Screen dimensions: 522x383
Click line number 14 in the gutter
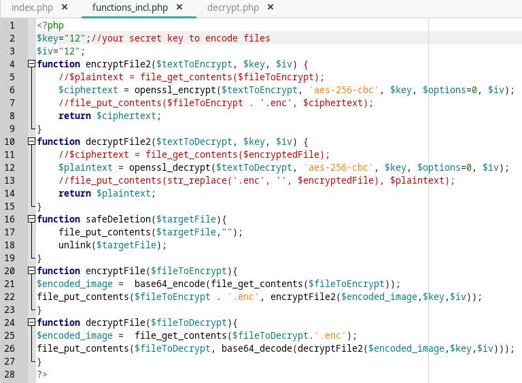[x=10, y=193]
